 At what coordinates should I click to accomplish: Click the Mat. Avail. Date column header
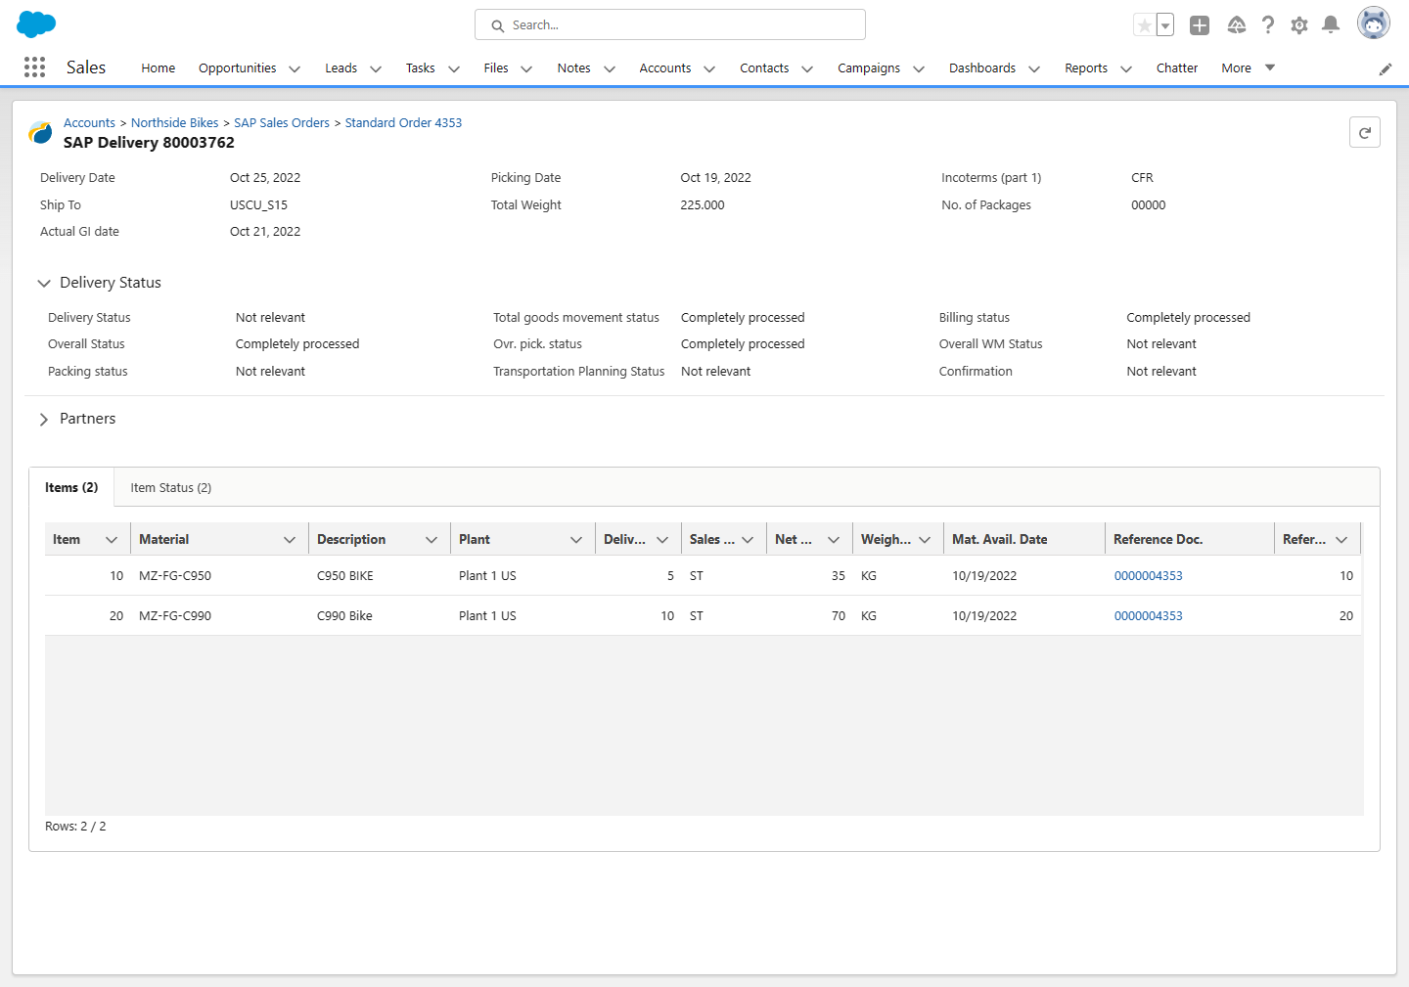point(1024,539)
